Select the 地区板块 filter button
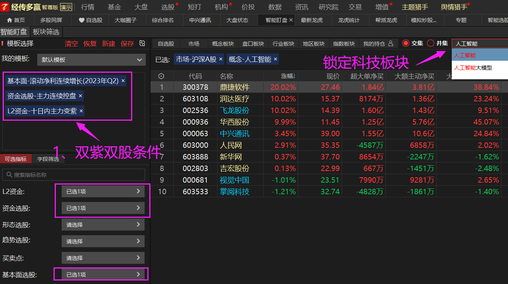 pos(314,44)
